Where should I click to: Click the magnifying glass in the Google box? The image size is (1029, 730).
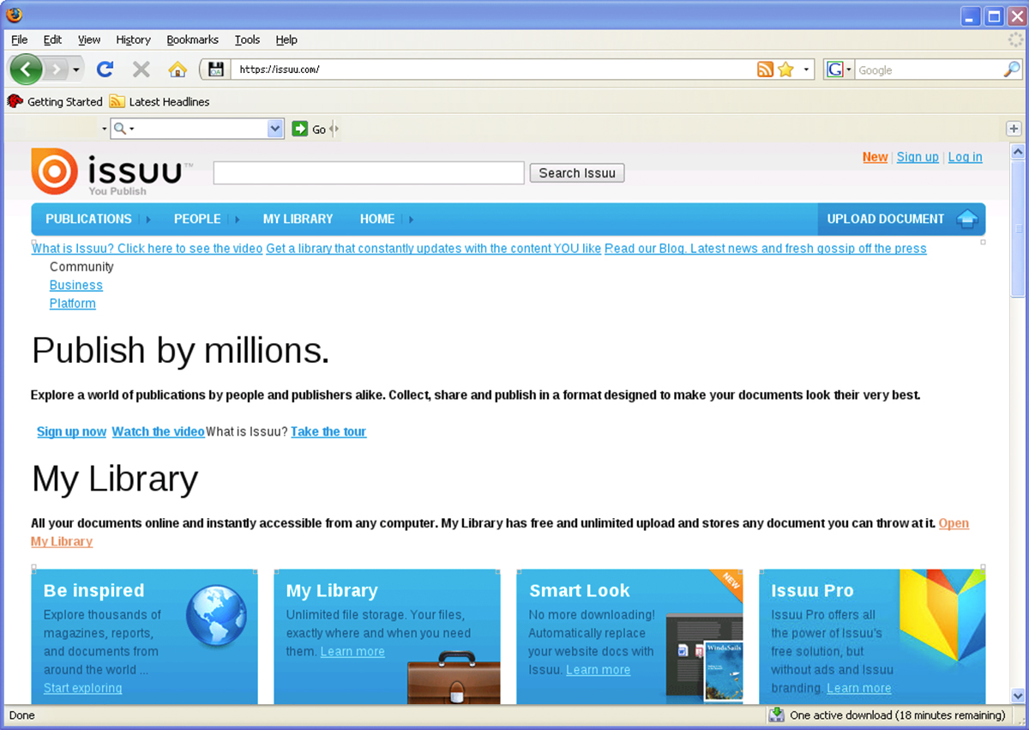click(1012, 69)
